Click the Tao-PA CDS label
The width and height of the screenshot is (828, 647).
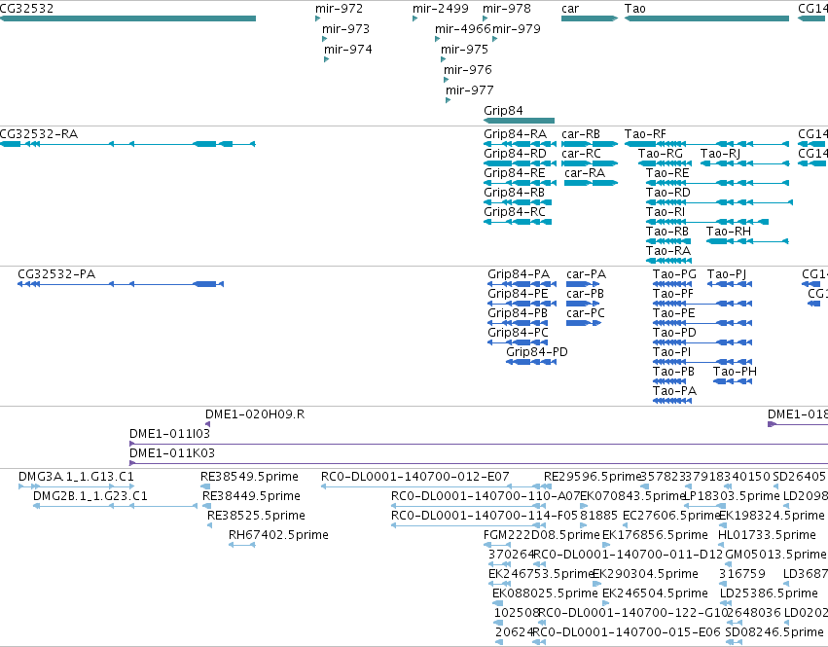click(x=674, y=391)
